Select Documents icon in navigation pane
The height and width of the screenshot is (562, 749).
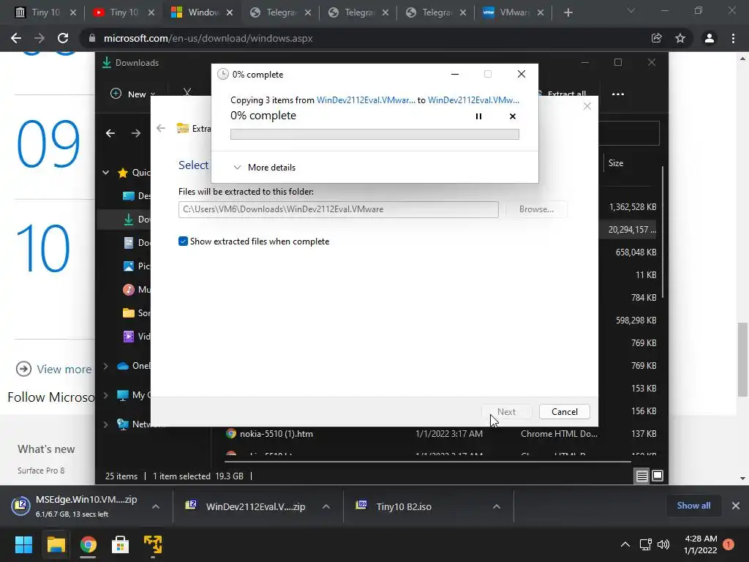coord(129,243)
